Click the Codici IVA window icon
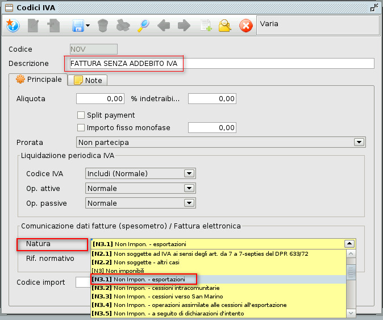Viewport: 383px width, 320px height. pyautogui.click(x=9, y=8)
